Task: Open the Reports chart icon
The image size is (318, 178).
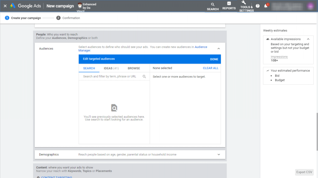Action: [229, 3]
